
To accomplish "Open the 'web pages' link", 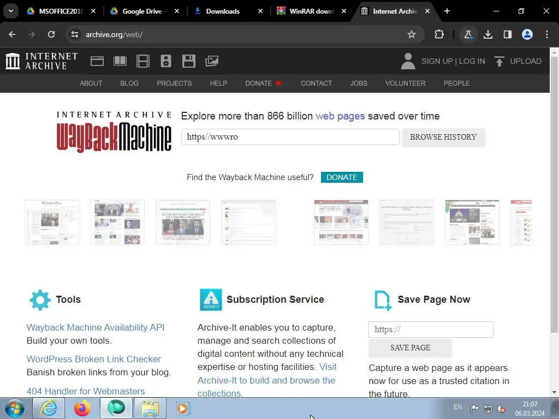I will 340,116.
